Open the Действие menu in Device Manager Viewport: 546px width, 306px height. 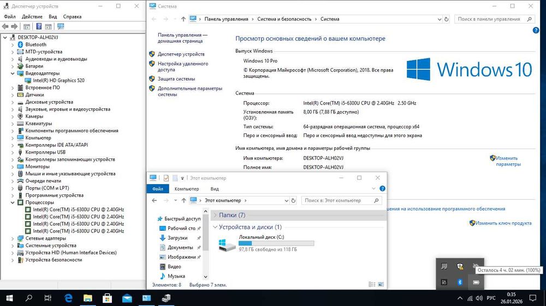pyautogui.click(x=32, y=17)
